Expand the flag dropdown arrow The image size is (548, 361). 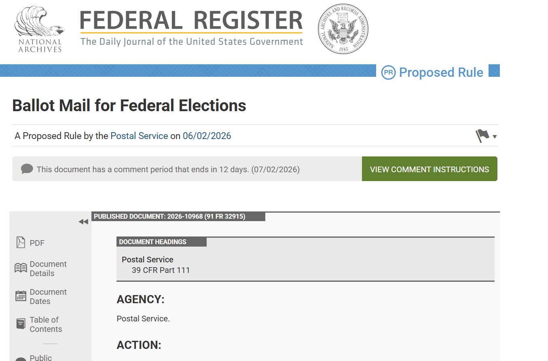pyautogui.click(x=495, y=137)
